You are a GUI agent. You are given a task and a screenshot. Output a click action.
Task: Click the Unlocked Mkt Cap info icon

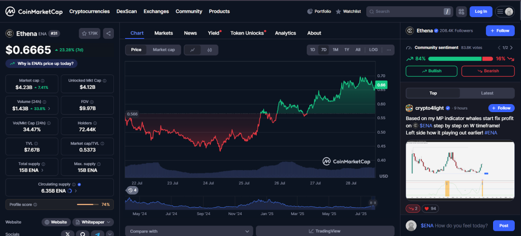click(x=105, y=81)
